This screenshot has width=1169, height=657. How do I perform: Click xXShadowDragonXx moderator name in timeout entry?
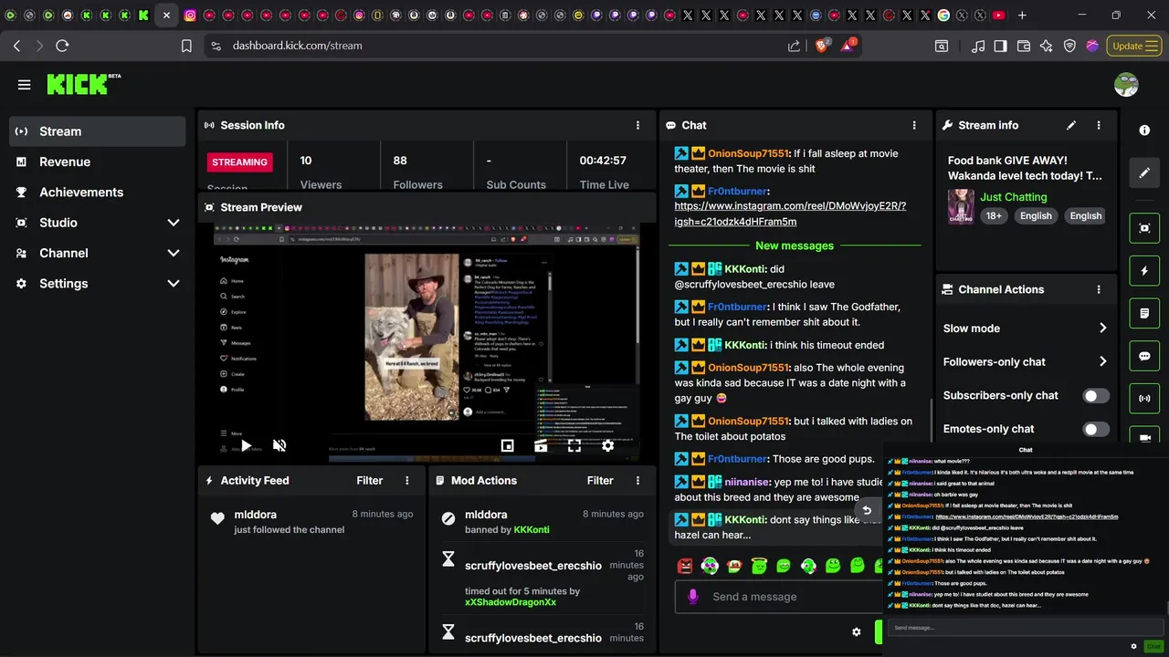coord(511,602)
